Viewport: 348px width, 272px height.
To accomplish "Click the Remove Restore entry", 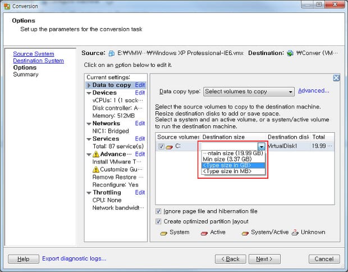I will pos(118,177).
